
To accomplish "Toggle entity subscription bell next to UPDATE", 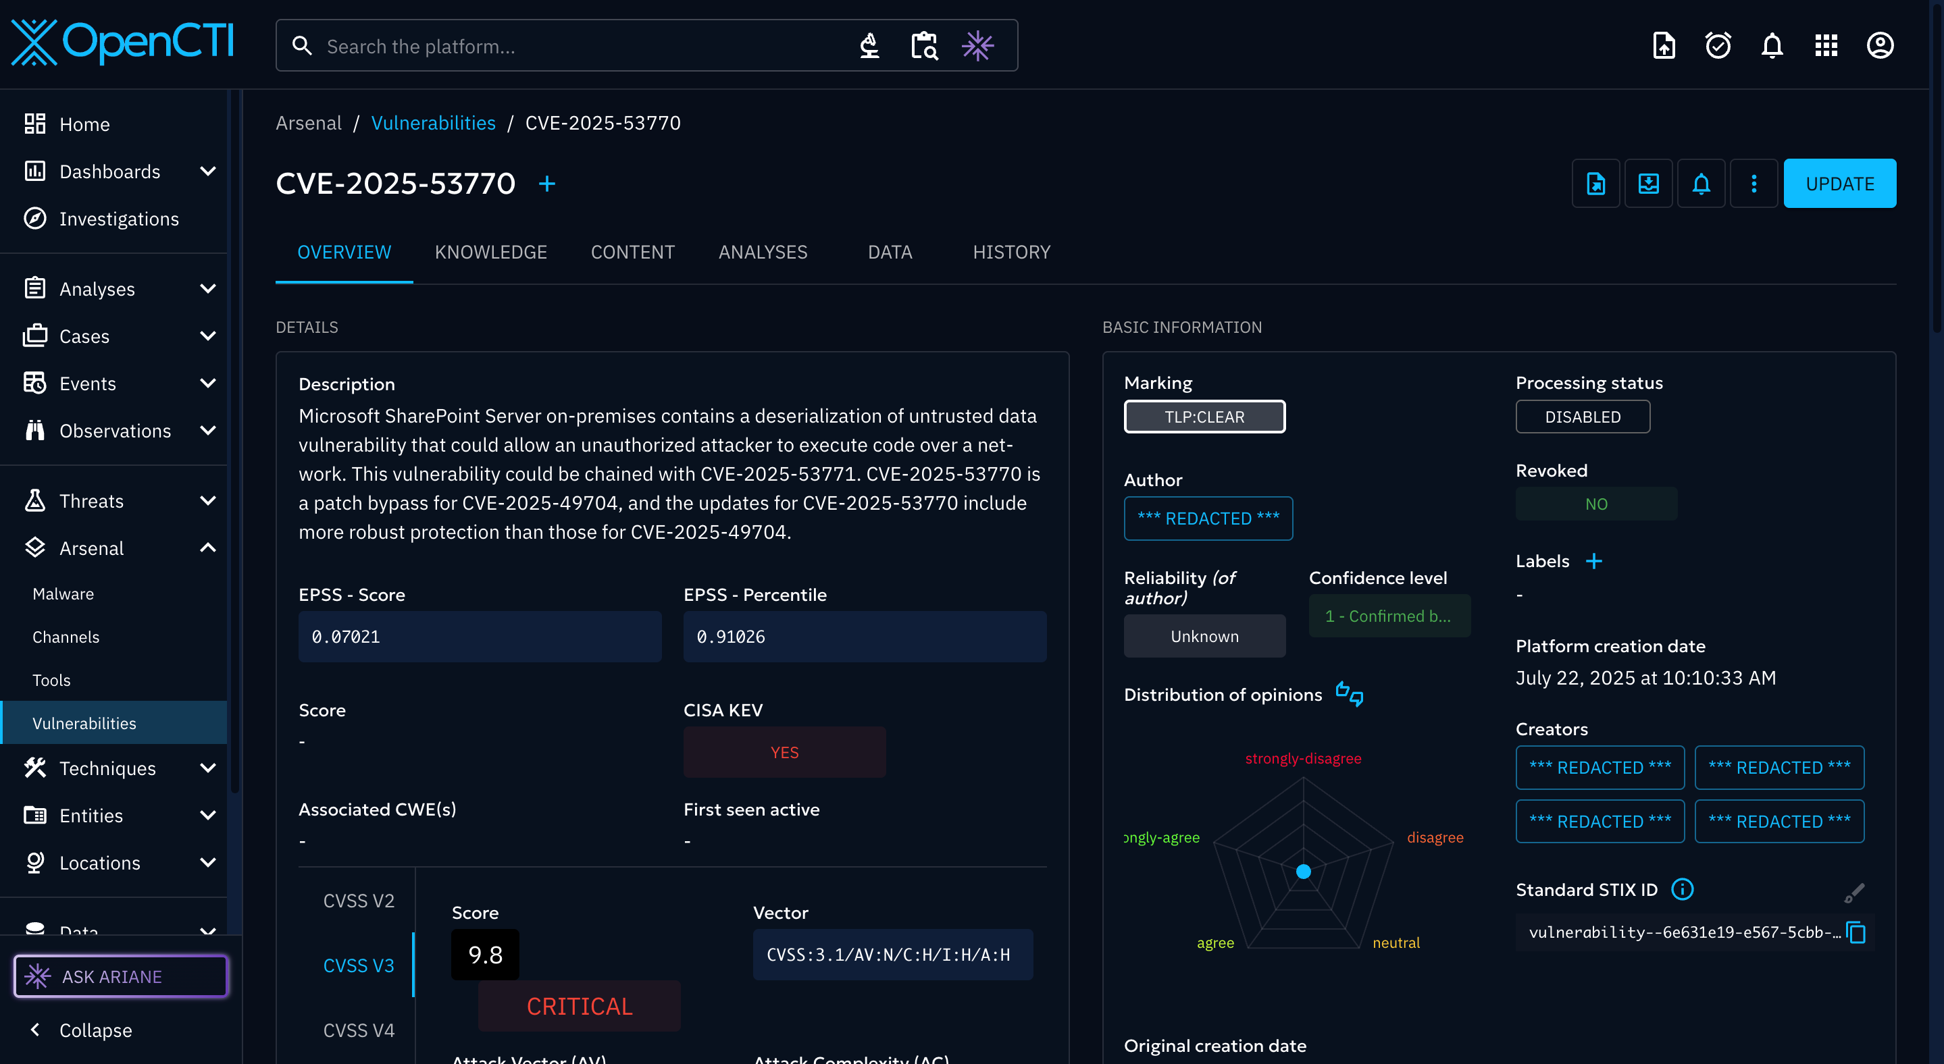I will [x=1700, y=183].
